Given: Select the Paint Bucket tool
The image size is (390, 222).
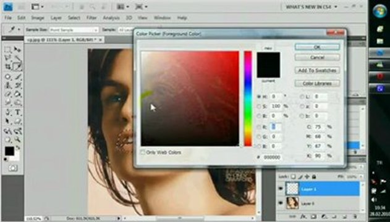Looking at the screenshot, I should click(17, 94).
